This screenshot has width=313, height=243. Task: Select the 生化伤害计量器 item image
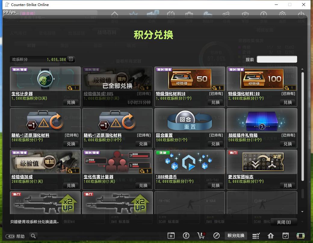click(117, 162)
